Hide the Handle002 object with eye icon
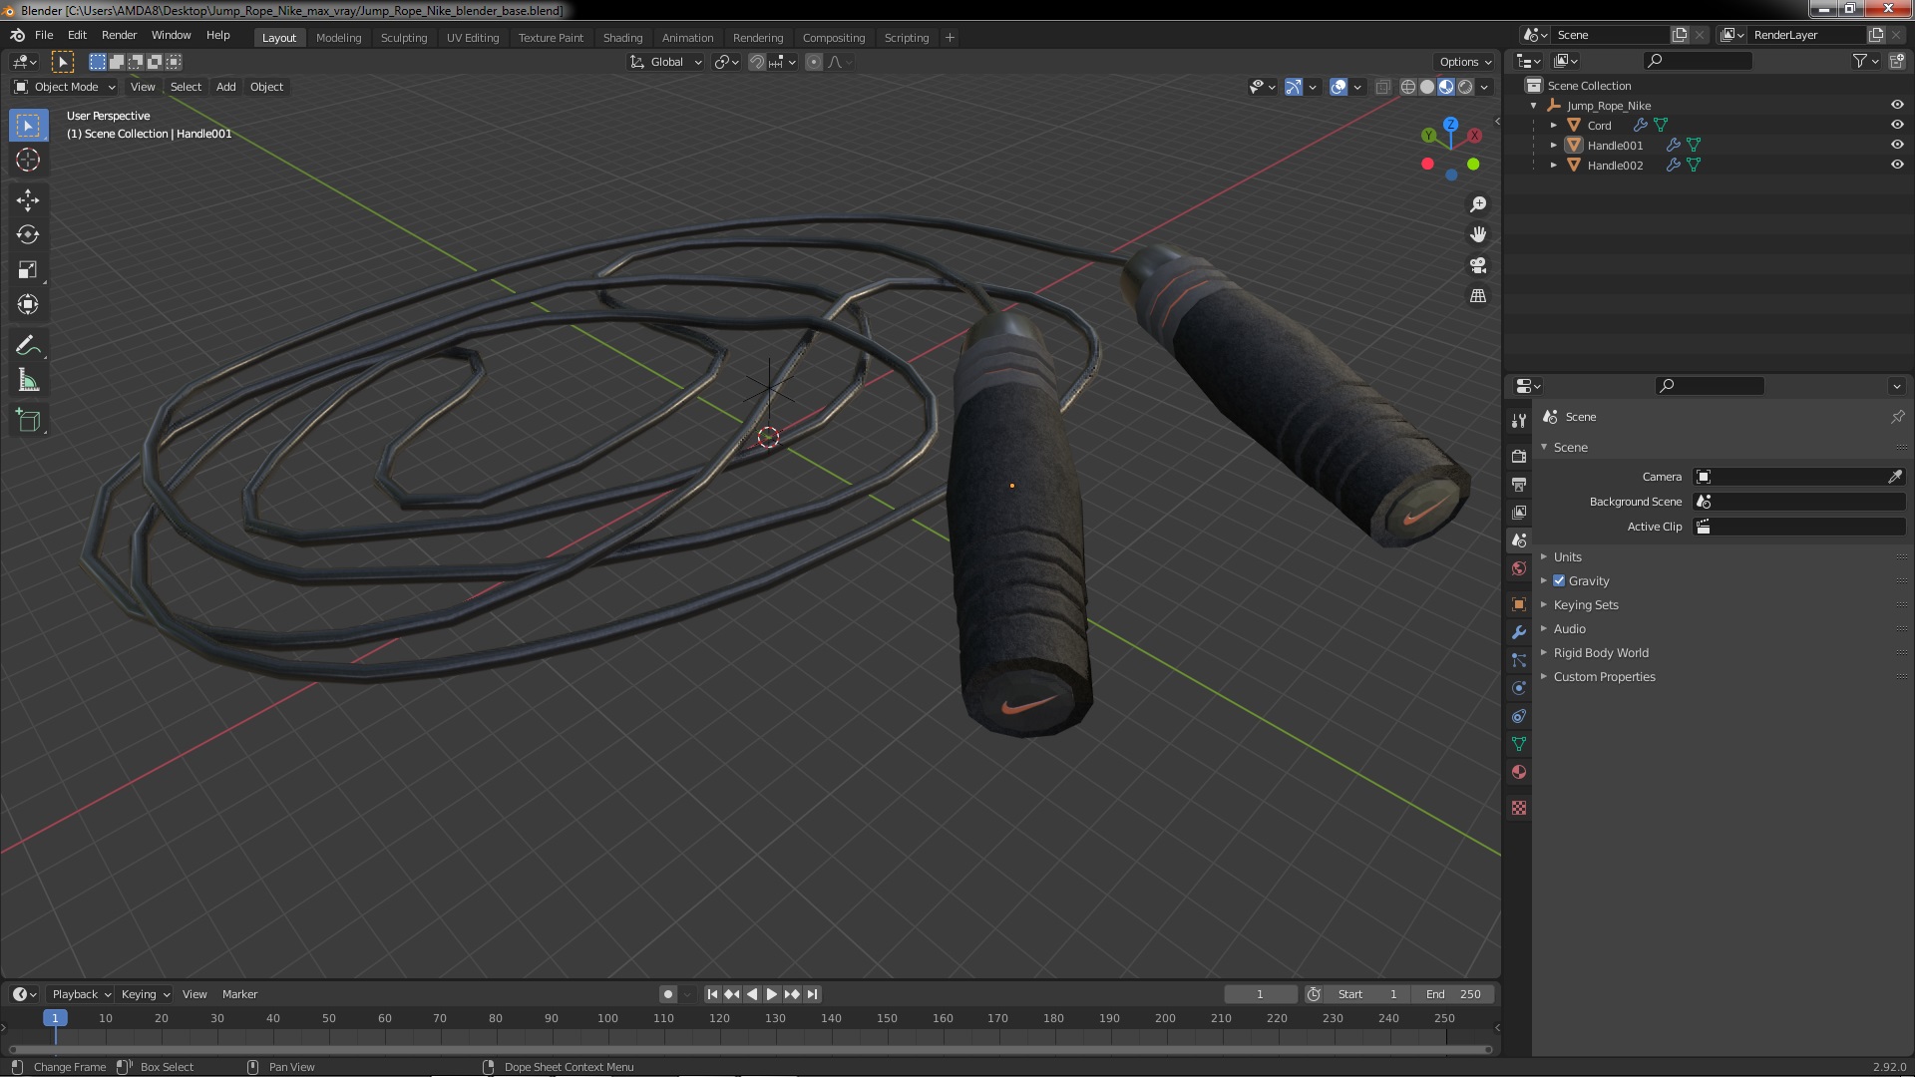The width and height of the screenshot is (1915, 1077). 1896,165
